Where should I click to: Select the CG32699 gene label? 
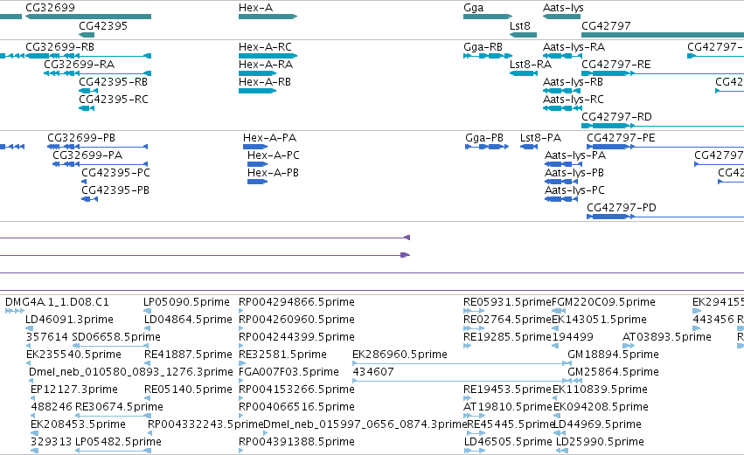coord(50,8)
